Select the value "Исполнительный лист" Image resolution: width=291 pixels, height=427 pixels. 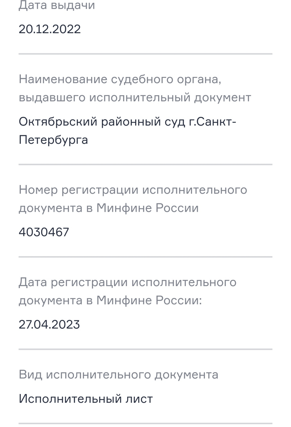pos(86,399)
